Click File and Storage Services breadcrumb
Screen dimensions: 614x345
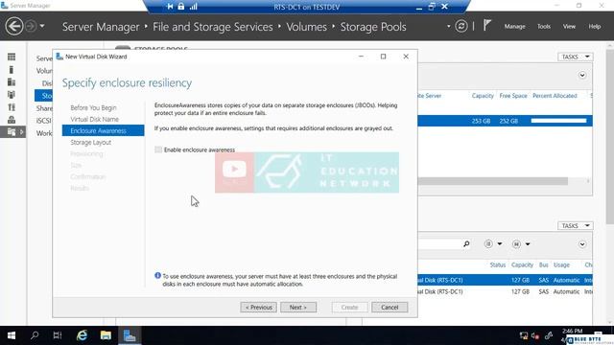pyautogui.click(x=213, y=27)
